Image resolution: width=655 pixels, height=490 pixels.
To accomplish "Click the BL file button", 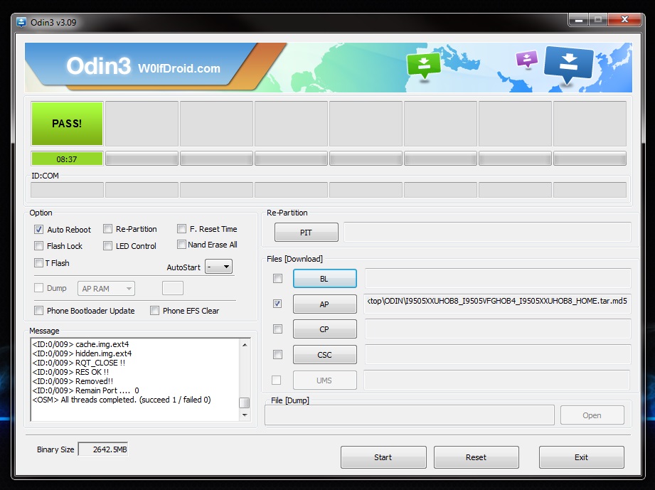I will coord(324,279).
